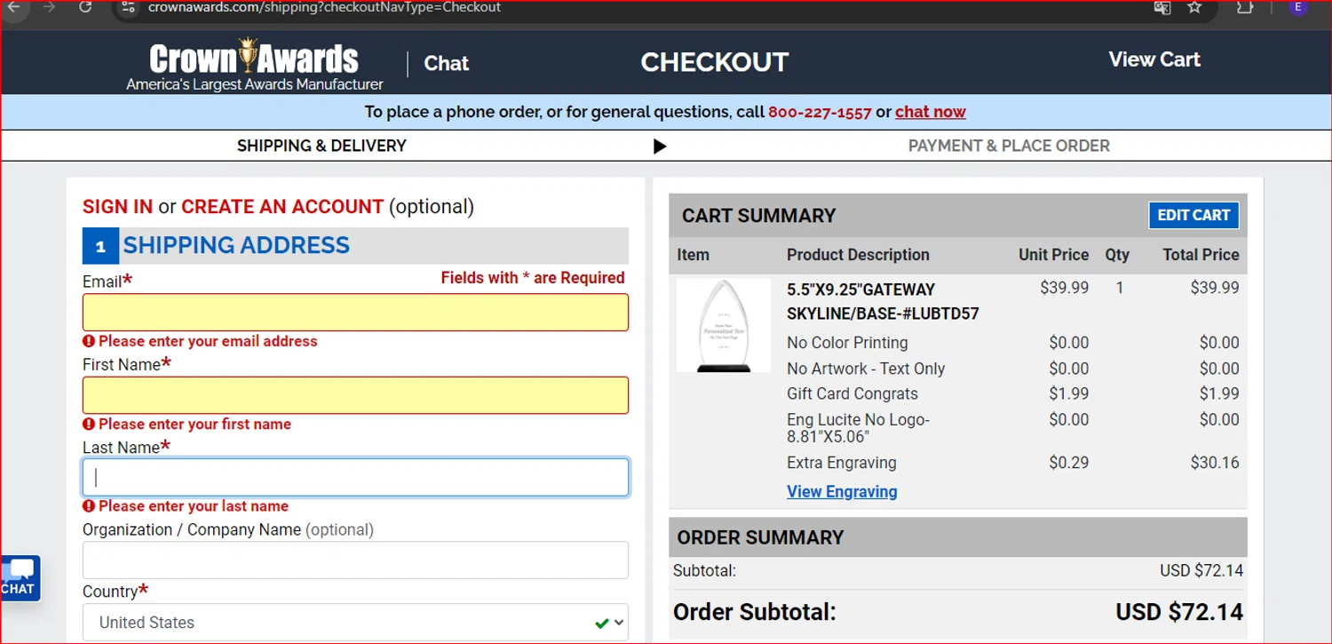Go back using the browser back arrow
Screen dimensions: 1332x644
[14, 7]
